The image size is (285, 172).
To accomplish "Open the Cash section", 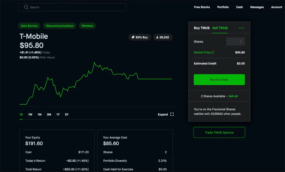I will point(239,7).
